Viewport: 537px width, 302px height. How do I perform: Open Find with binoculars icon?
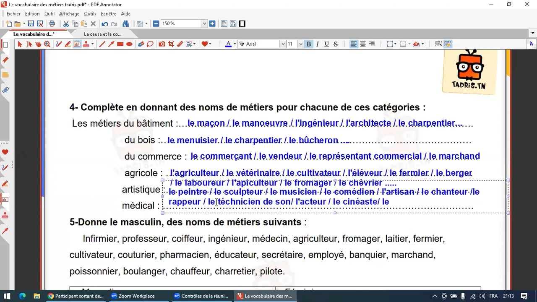click(x=126, y=24)
